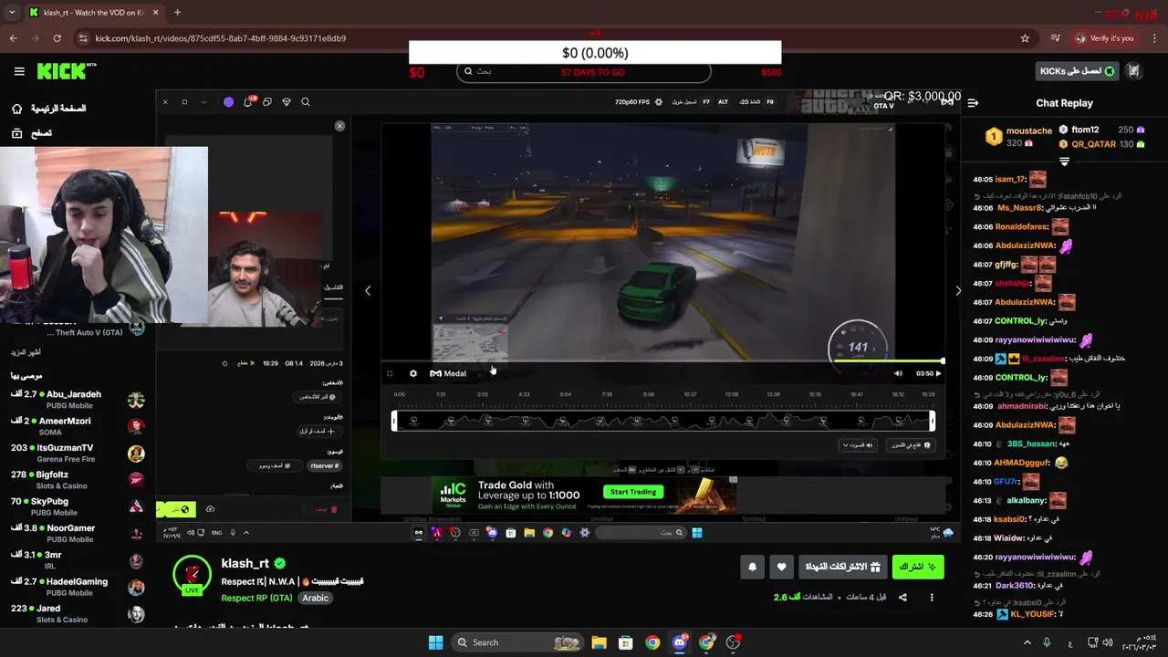
Task: Click the add hashtag chip
Action: pos(276,465)
